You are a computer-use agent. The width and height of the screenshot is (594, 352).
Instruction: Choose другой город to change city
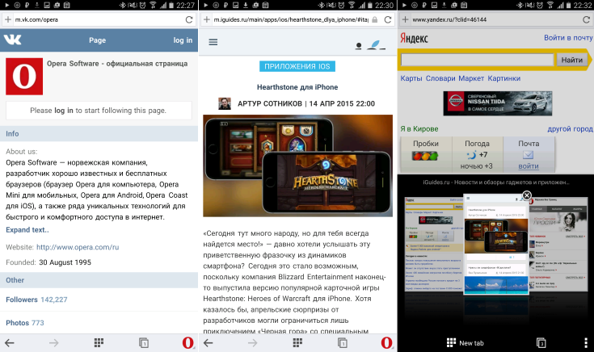pos(570,128)
